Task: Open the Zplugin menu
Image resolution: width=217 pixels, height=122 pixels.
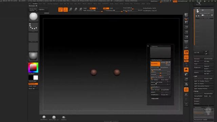Action: click(143, 4)
